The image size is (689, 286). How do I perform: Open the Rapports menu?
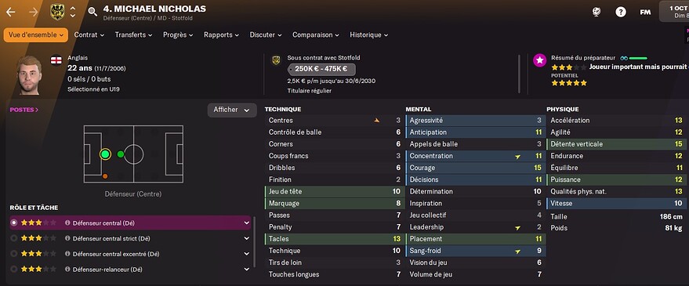(222, 34)
